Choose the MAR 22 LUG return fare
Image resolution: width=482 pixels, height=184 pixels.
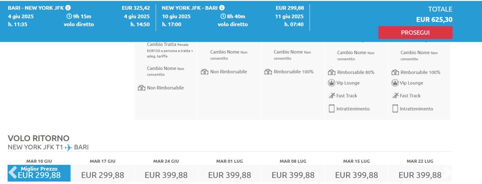click(x=420, y=170)
